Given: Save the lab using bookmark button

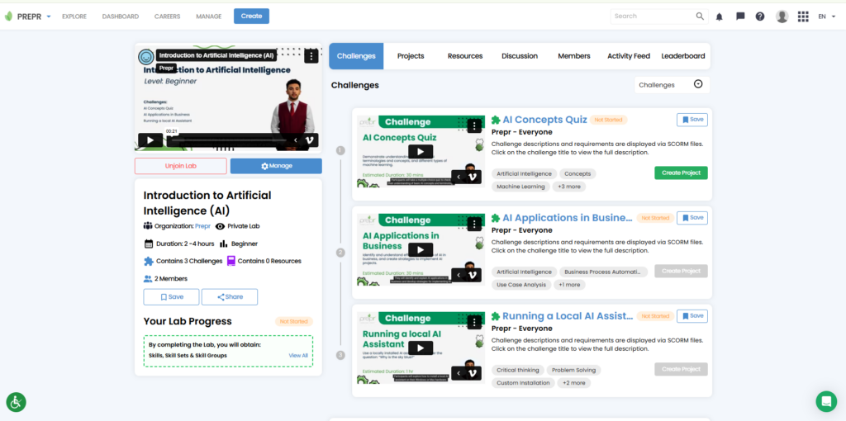Looking at the screenshot, I should tap(172, 297).
